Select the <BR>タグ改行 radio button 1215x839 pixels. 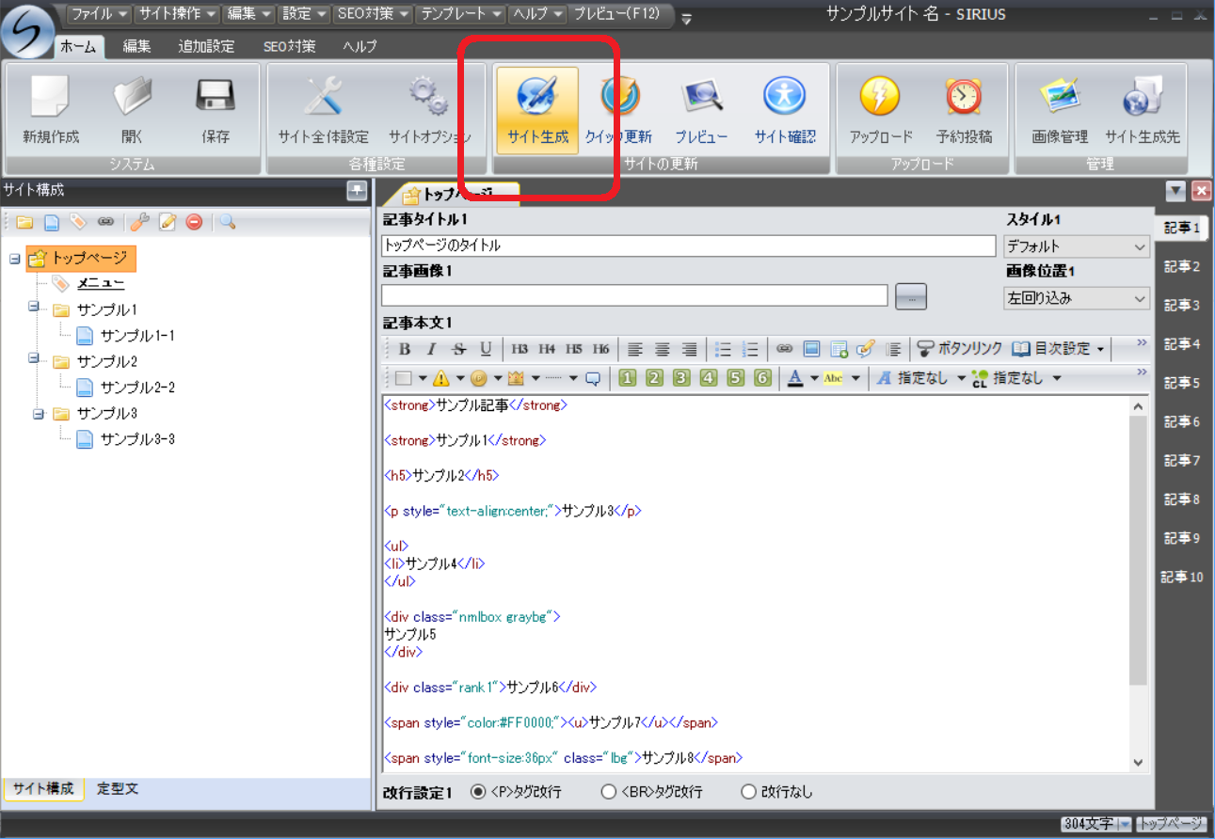tap(609, 792)
